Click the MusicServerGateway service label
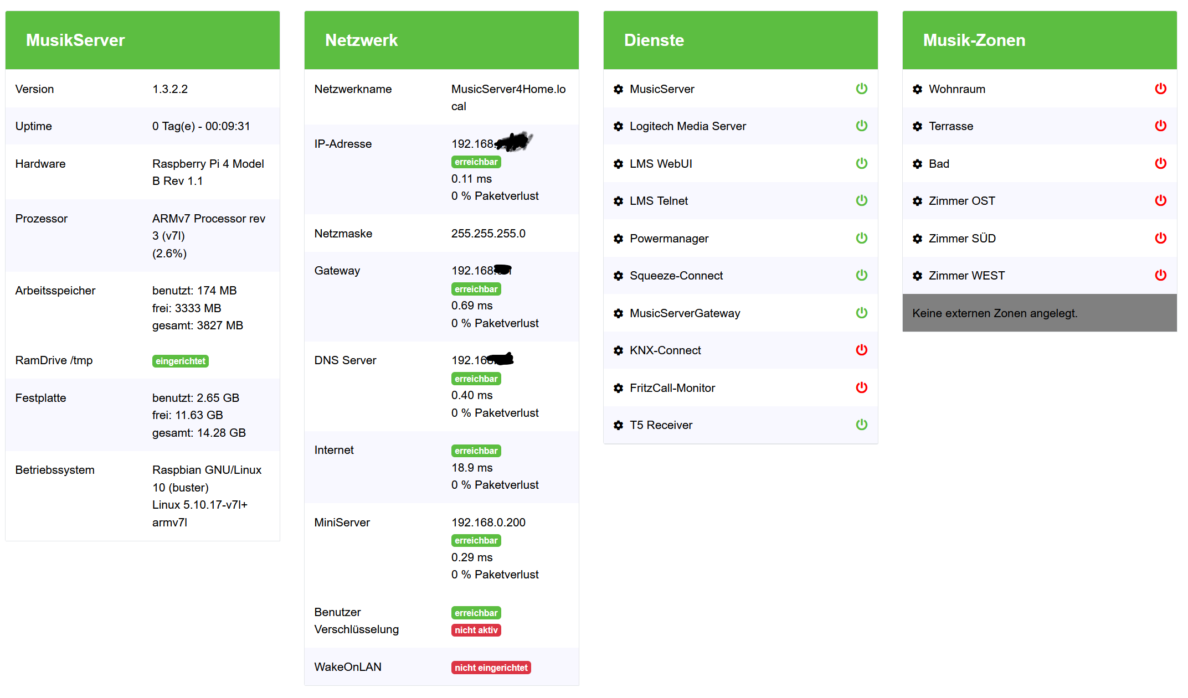 [x=685, y=313]
